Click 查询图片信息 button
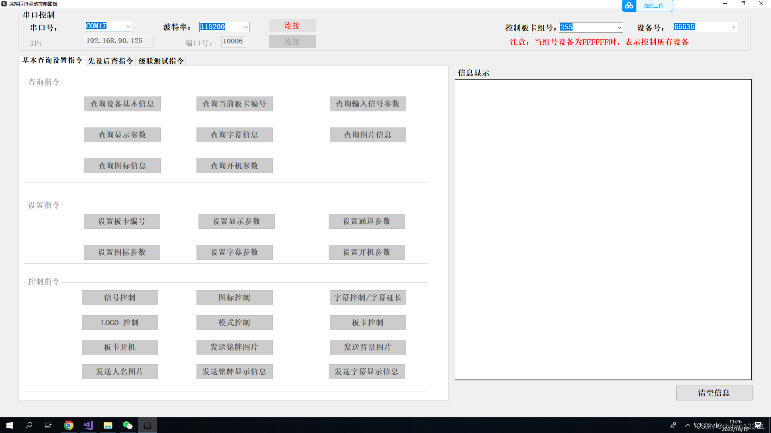Screen dimensions: 771x433 (368, 135)
